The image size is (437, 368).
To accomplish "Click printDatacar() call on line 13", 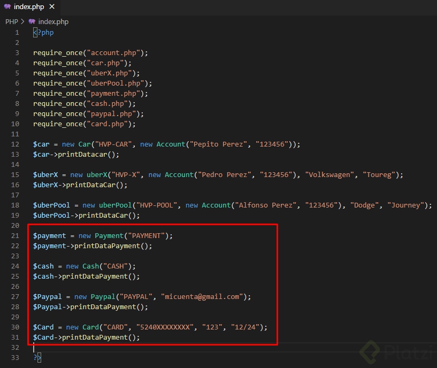I will point(88,155).
